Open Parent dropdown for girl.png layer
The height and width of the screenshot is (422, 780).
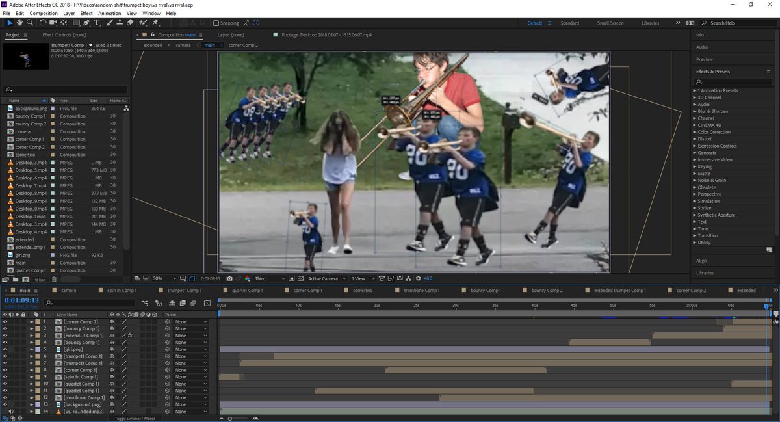coord(191,349)
